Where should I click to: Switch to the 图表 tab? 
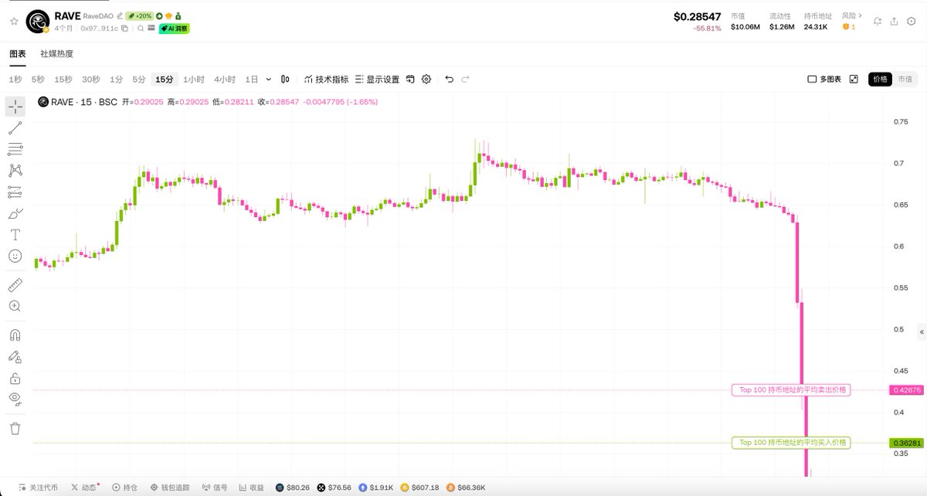pos(18,54)
